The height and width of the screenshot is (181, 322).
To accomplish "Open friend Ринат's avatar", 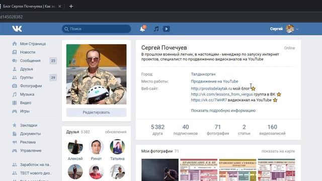I will coord(96,147).
